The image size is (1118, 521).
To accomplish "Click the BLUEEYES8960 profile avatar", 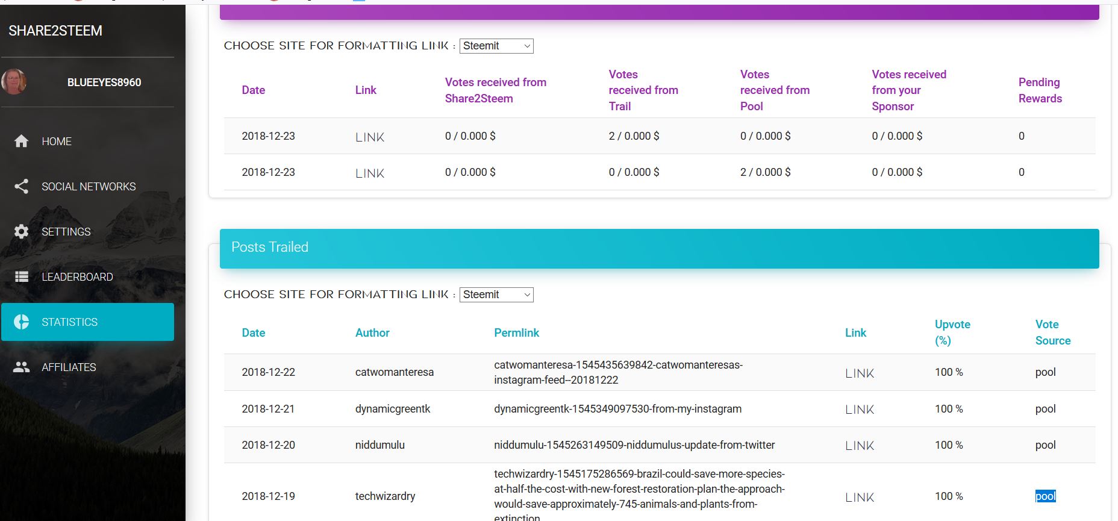I will pyautogui.click(x=14, y=82).
